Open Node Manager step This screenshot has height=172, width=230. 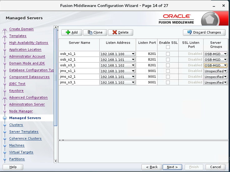[21, 111]
